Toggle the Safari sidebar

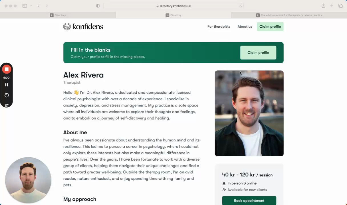(25, 6)
